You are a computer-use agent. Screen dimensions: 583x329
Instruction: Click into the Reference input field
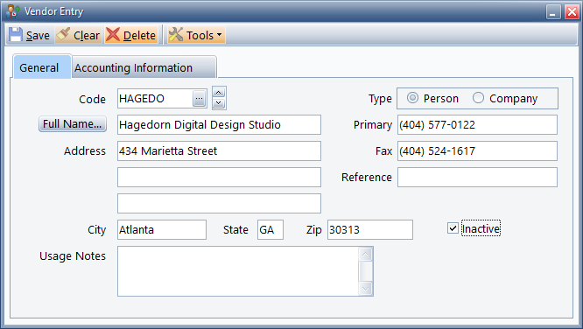coord(477,177)
